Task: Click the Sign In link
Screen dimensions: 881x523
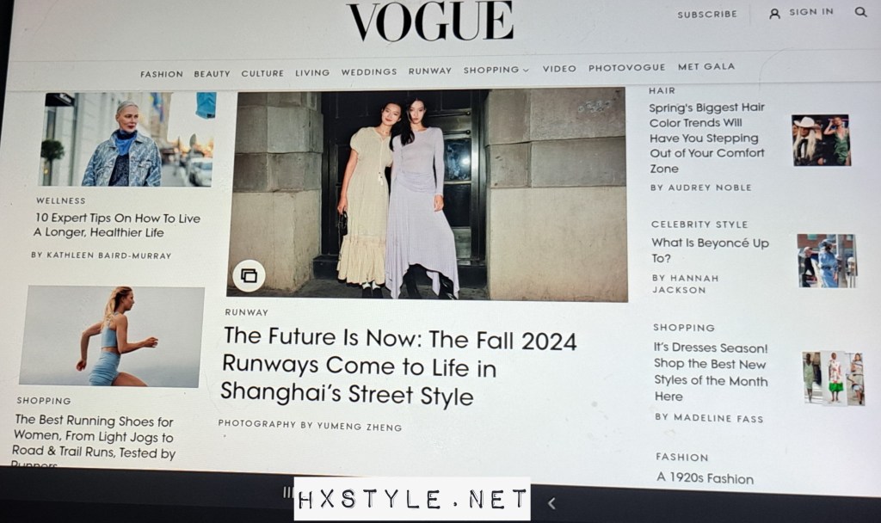Action: [x=811, y=12]
